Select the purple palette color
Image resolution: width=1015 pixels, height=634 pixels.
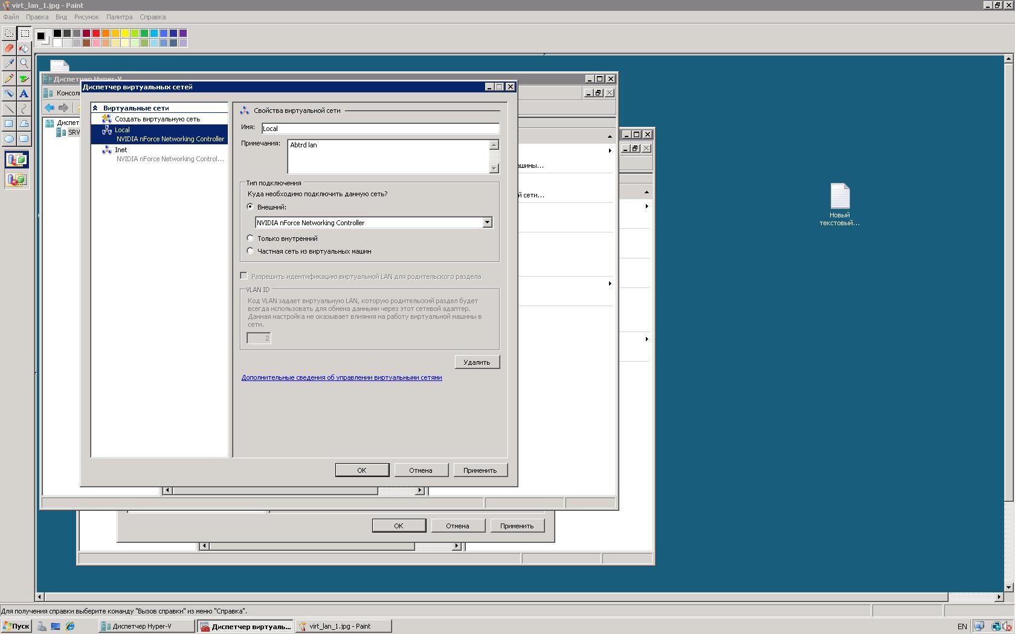(183, 33)
